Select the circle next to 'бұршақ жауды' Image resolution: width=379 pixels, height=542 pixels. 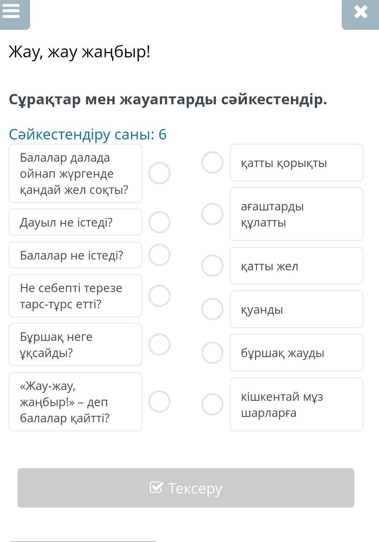tap(212, 352)
